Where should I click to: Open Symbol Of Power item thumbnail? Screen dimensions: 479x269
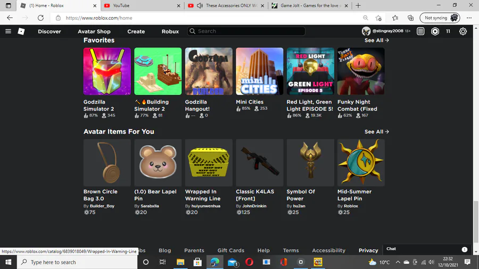310,163
